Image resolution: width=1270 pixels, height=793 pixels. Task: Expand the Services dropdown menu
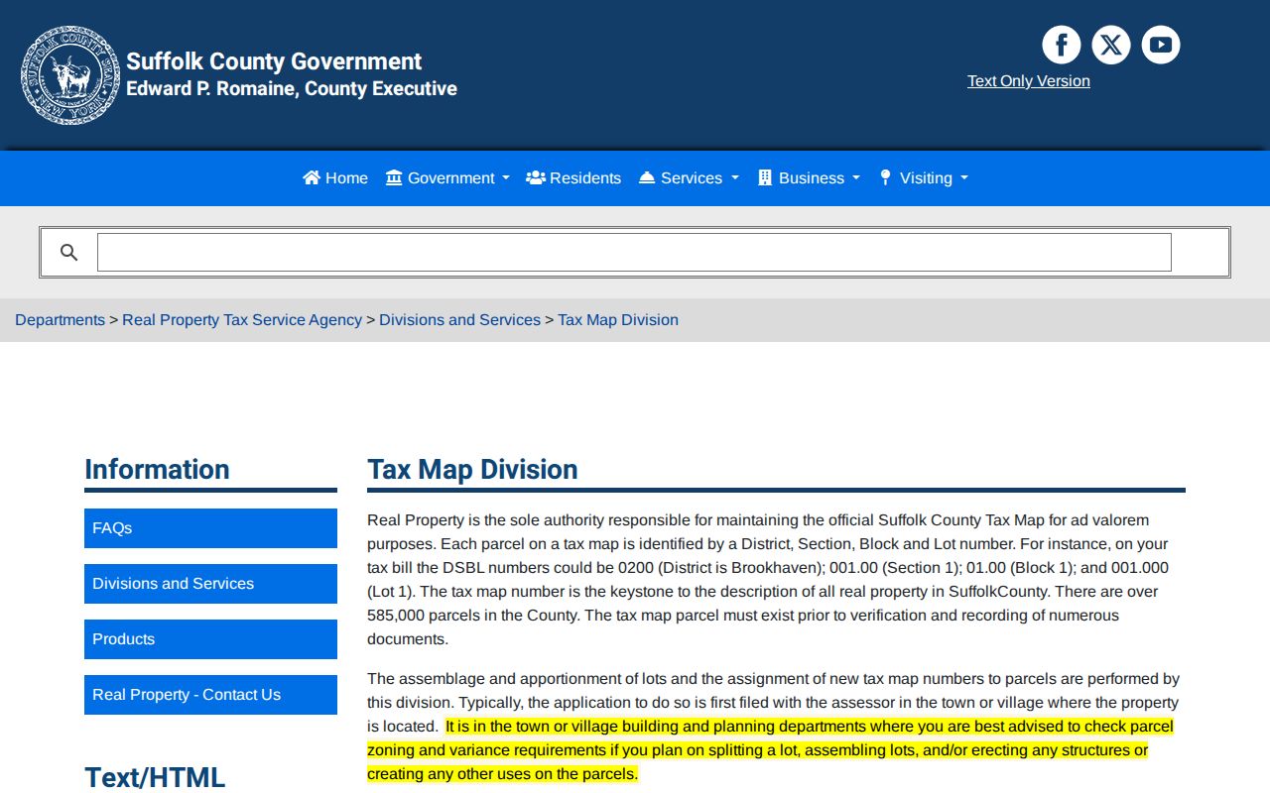pyautogui.click(x=689, y=178)
